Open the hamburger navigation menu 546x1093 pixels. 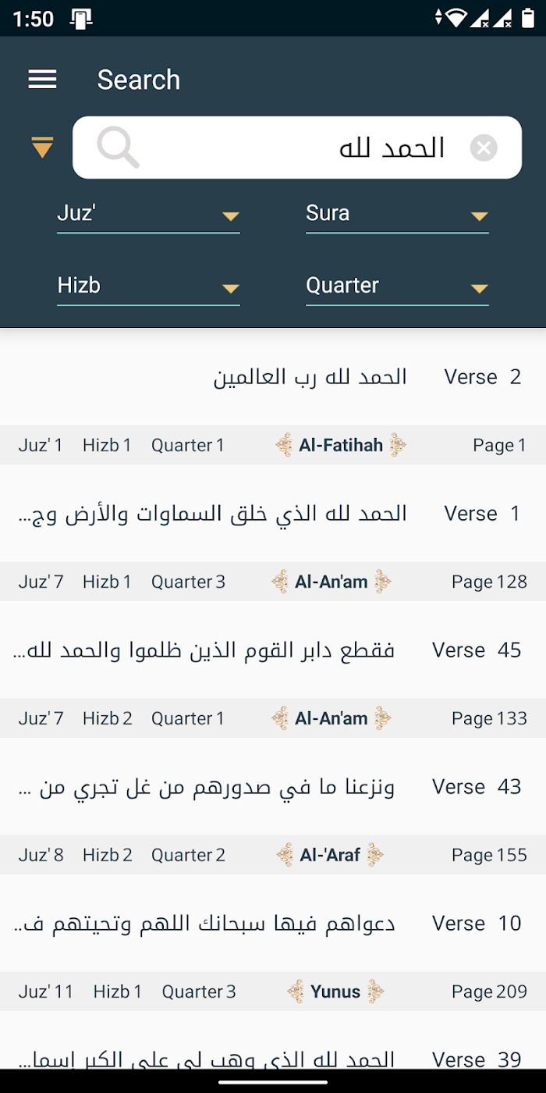pyautogui.click(x=42, y=79)
